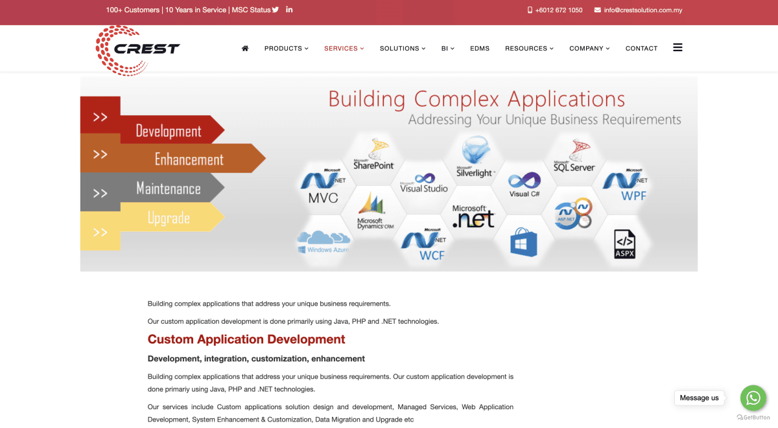Click the Windows Azure cloud icon
Screen dimensions: 778x428
(x=324, y=242)
